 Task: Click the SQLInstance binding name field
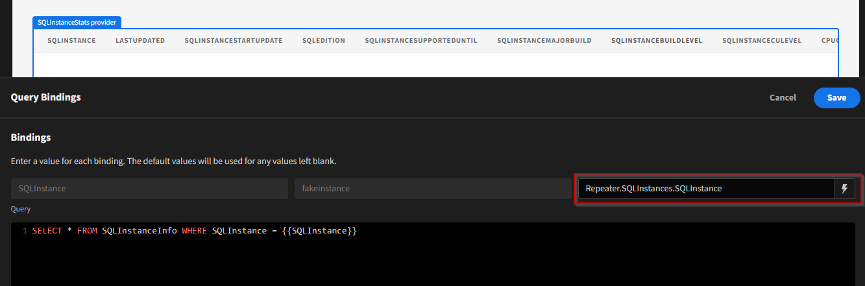[x=149, y=189]
